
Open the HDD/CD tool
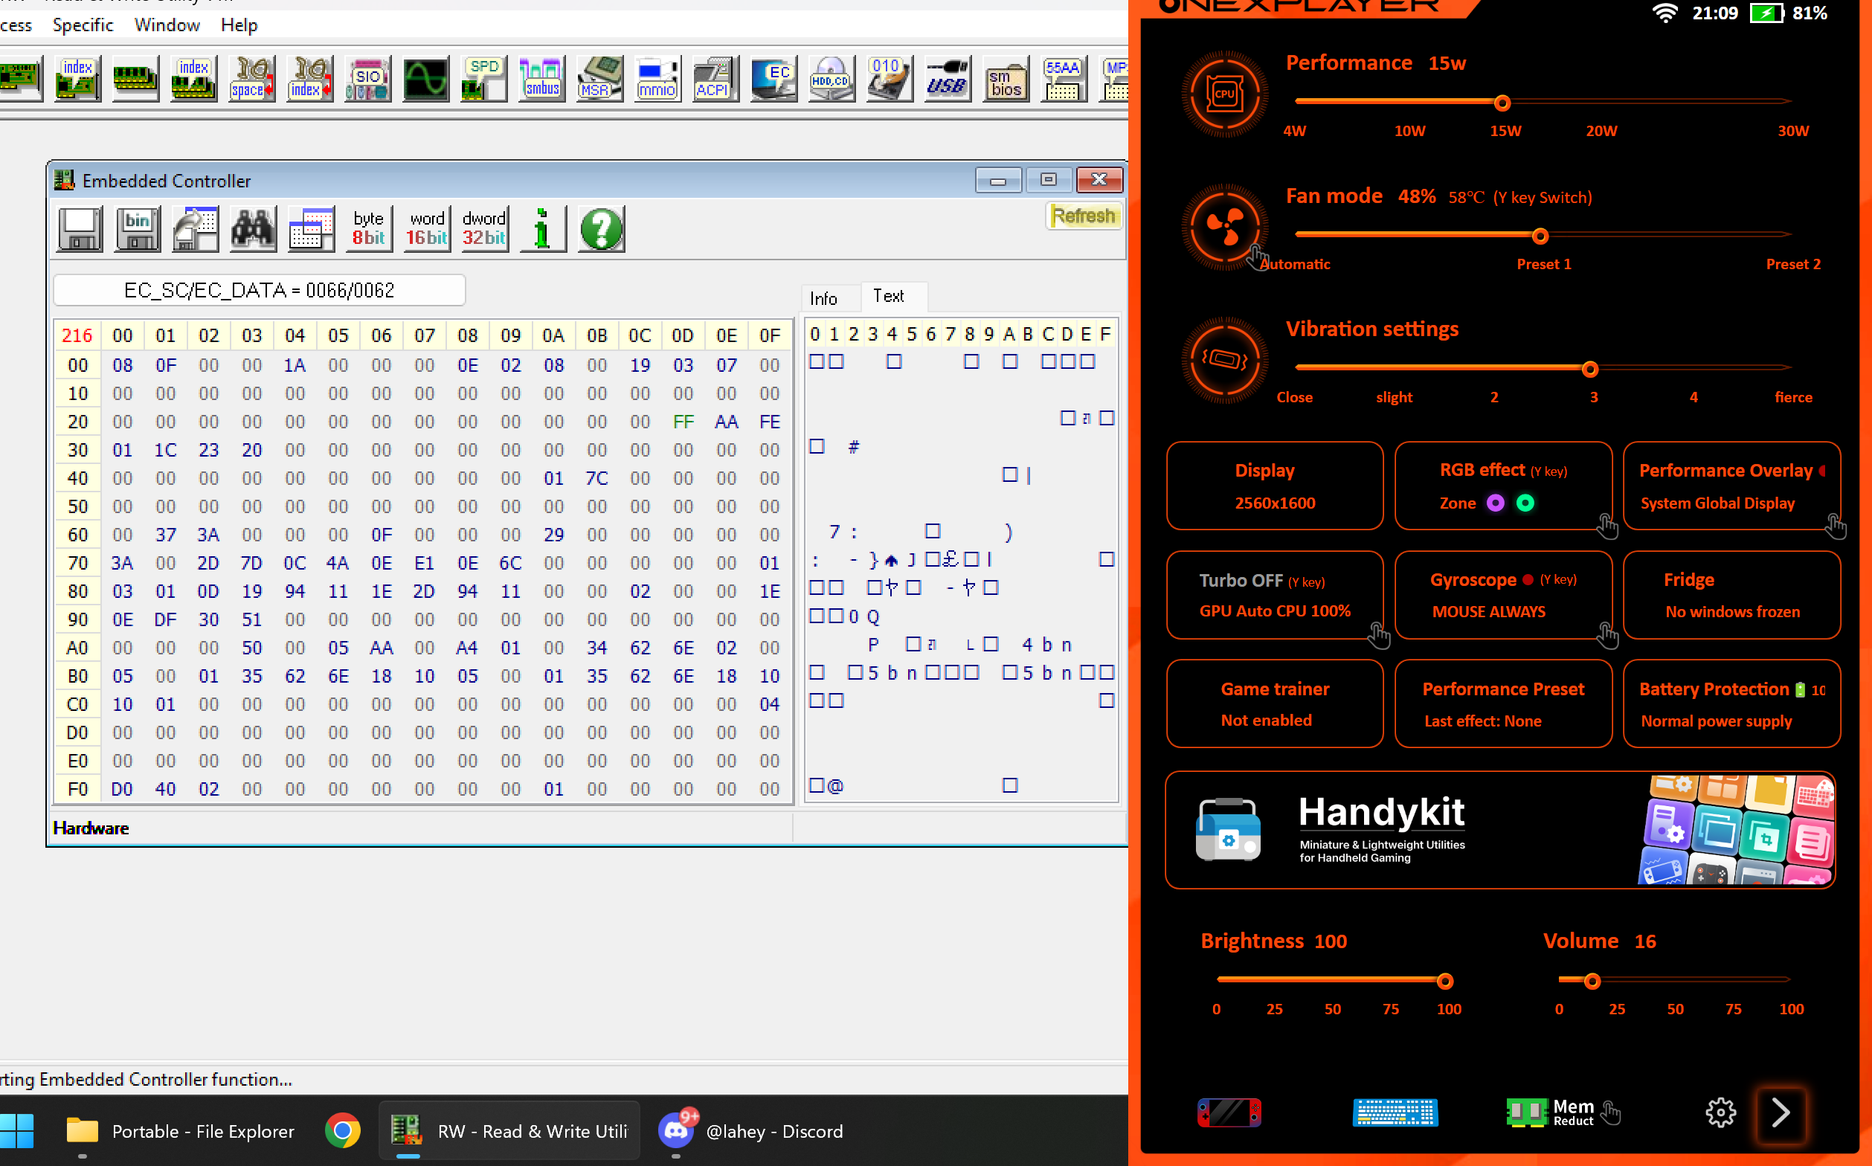831,79
